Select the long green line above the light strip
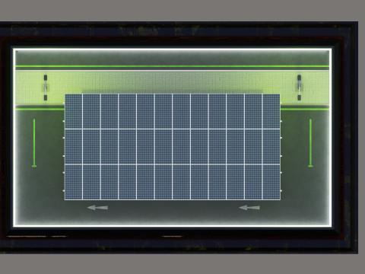This screenshot has height=274, width=365. (x=173, y=66)
